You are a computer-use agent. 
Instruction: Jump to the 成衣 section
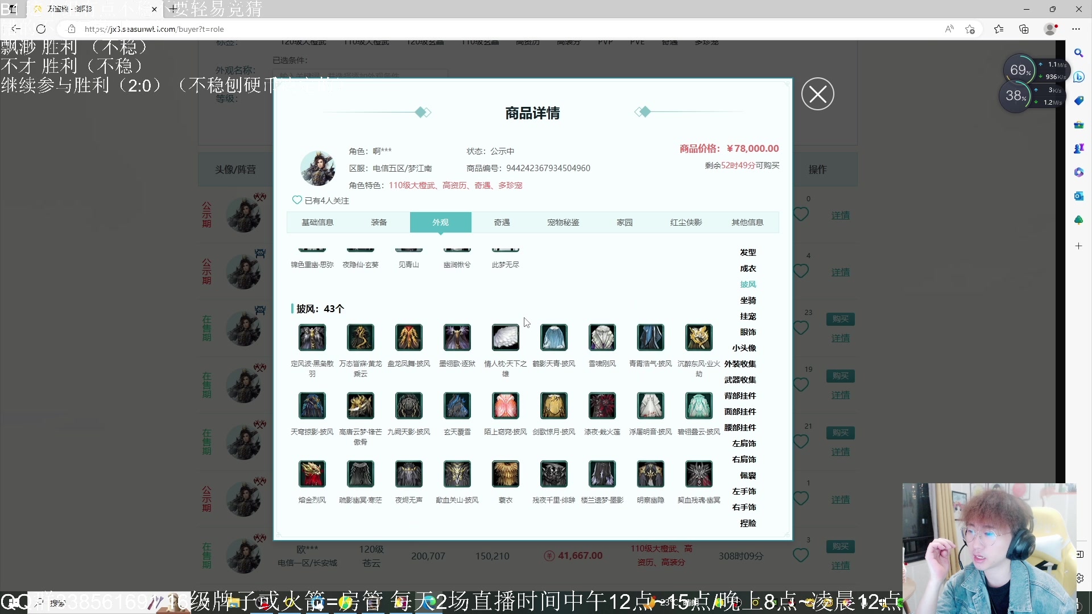coord(748,268)
